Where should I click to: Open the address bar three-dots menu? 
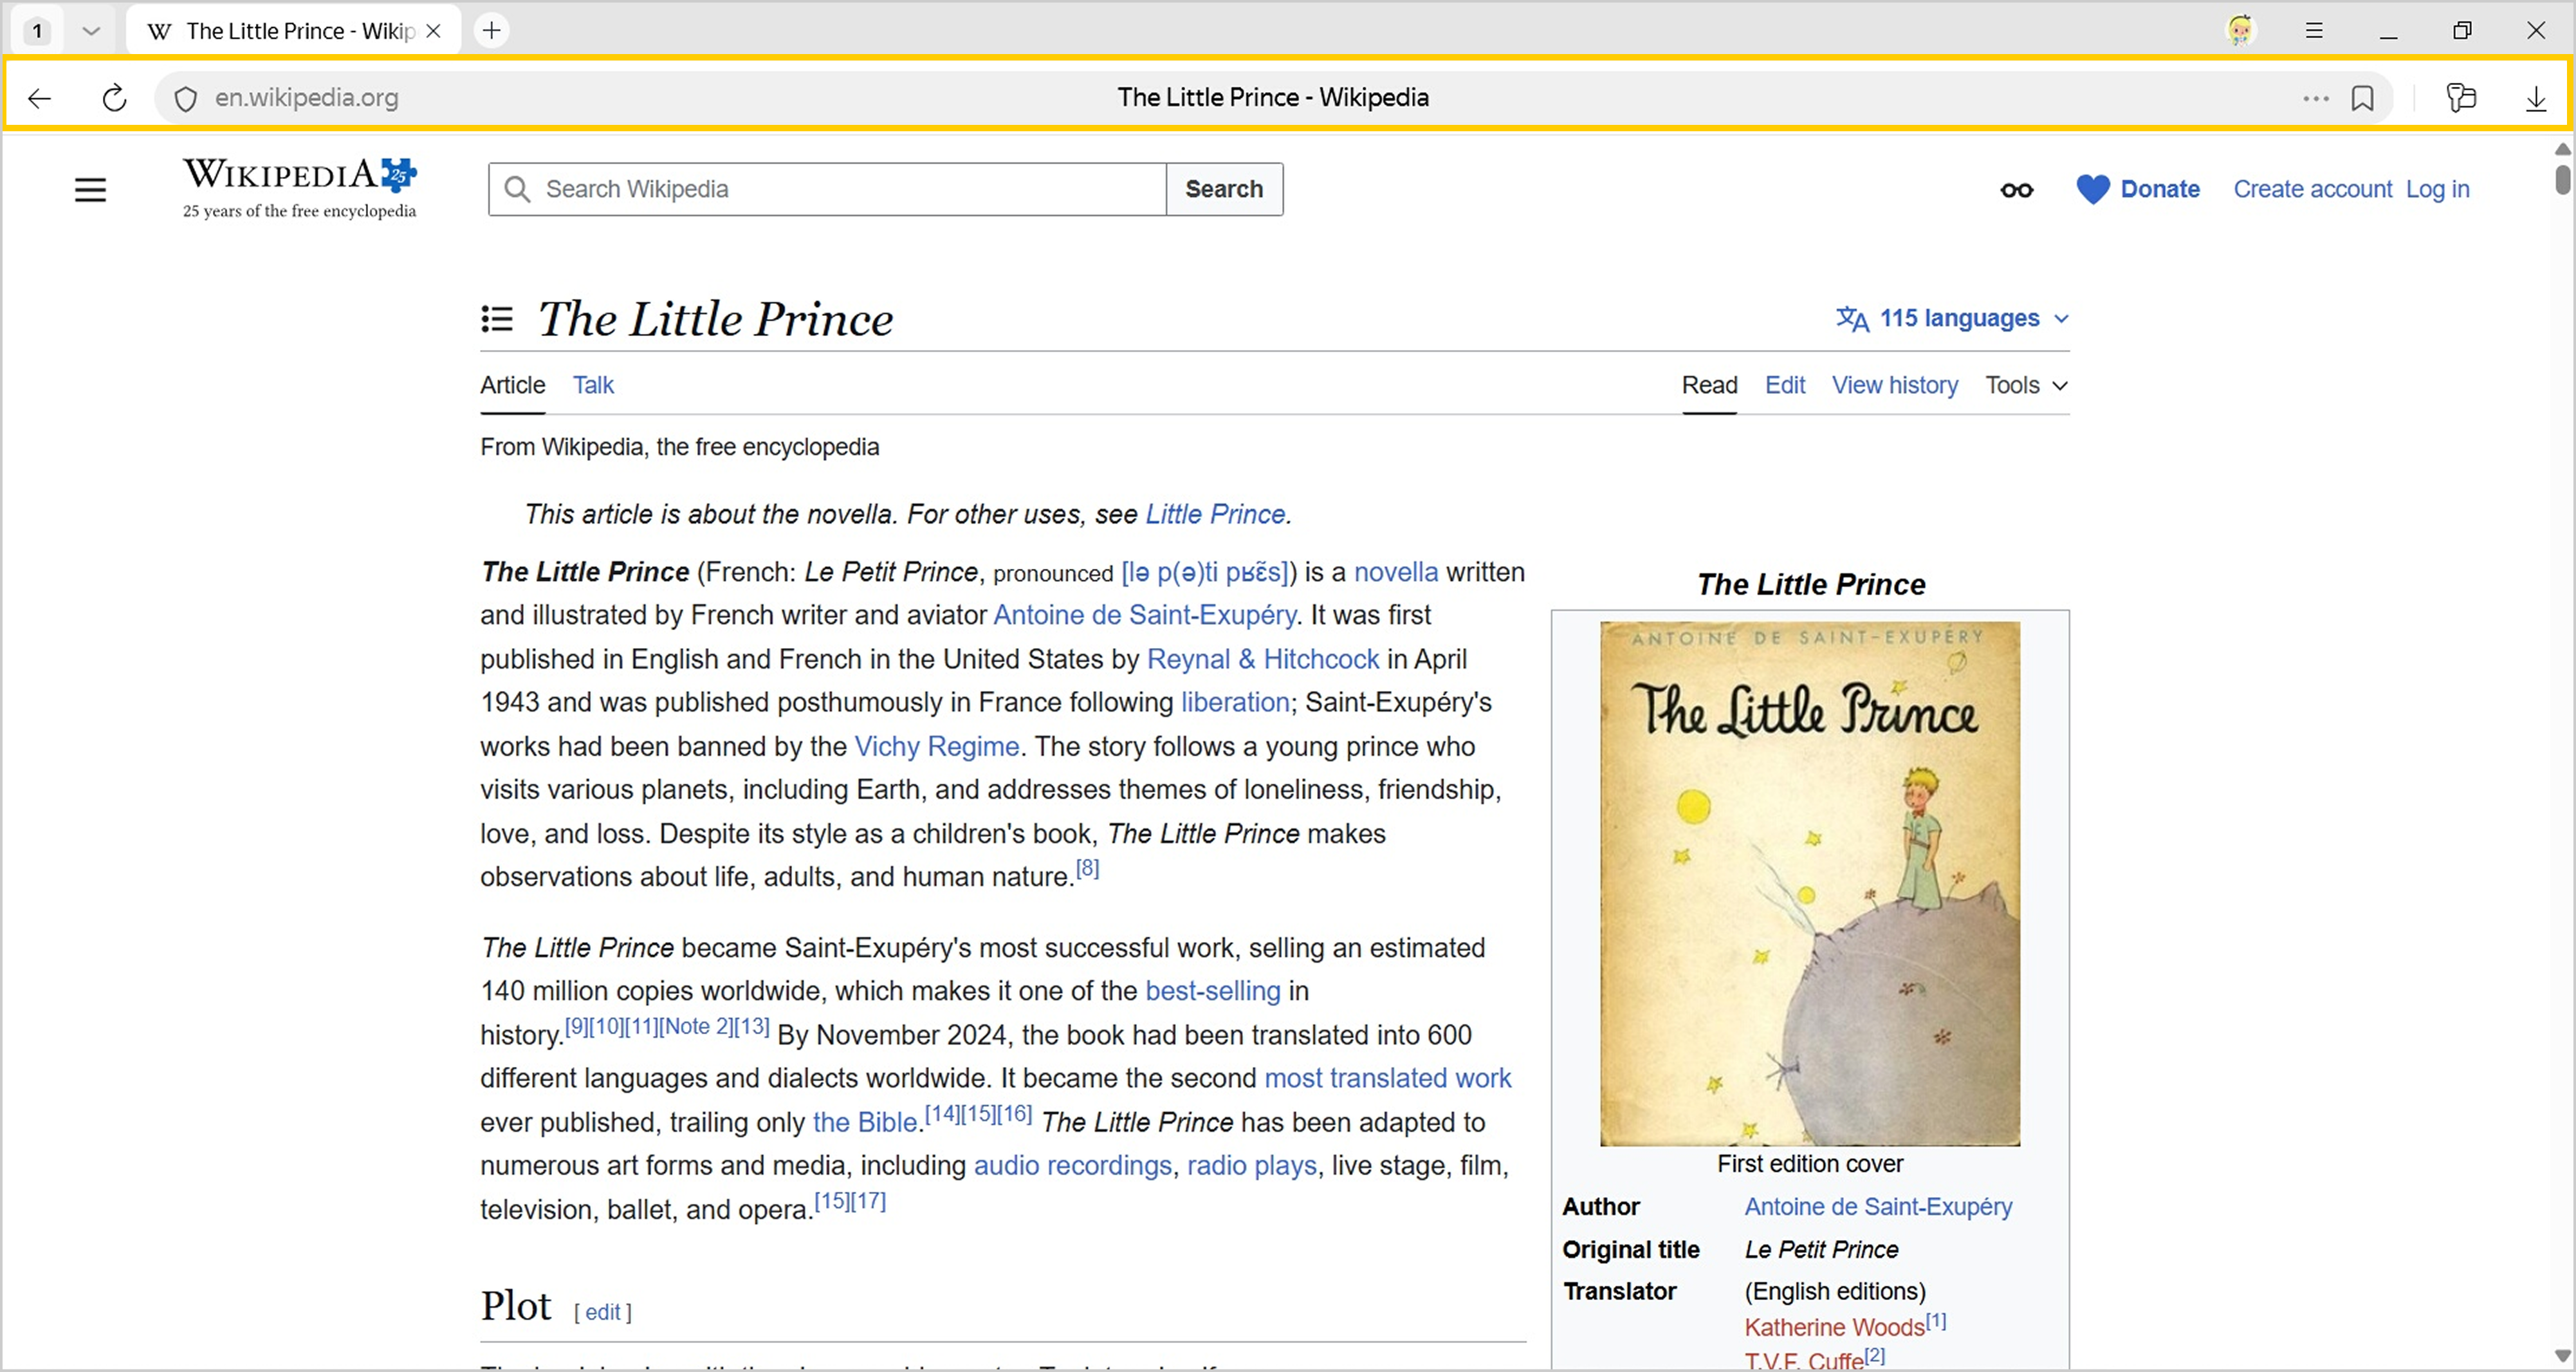[x=2316, y=98]
